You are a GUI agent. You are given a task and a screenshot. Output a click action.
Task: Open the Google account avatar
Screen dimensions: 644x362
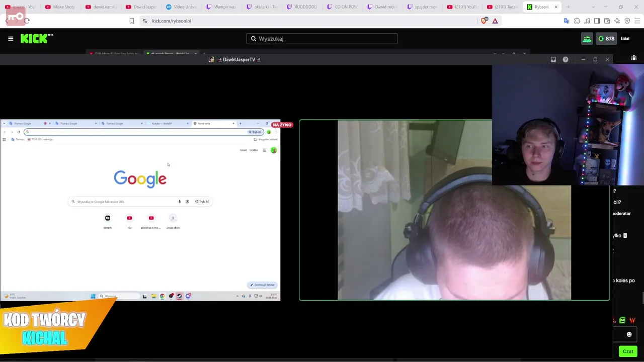point(274,150)
